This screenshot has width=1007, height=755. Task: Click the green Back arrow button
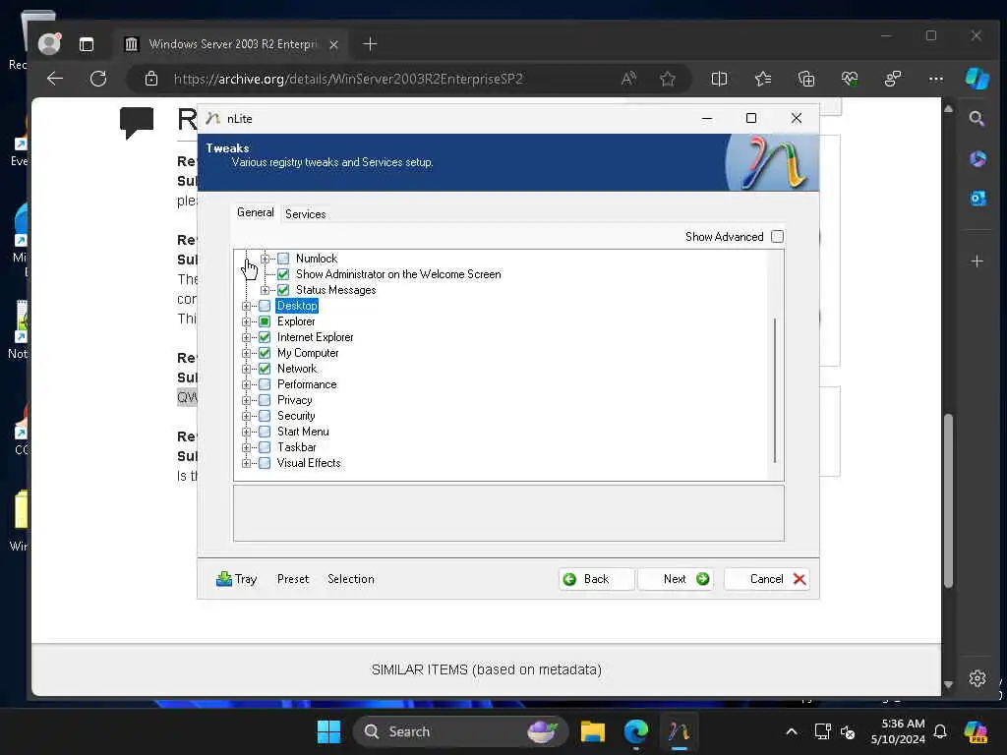click(x=596, y=579)
